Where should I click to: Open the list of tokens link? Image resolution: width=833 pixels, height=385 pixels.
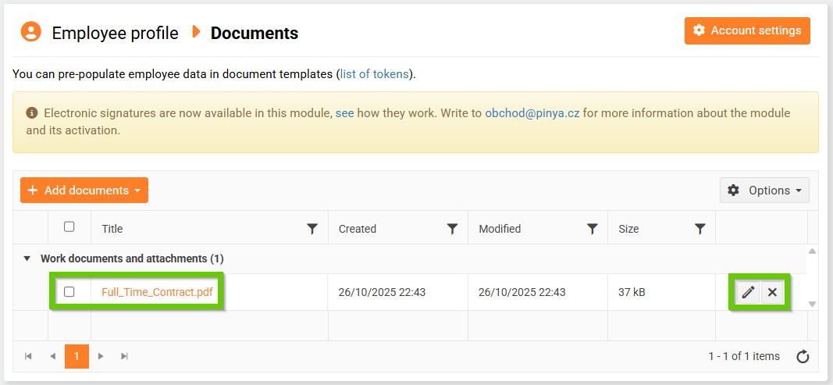[x=374, y=74]
